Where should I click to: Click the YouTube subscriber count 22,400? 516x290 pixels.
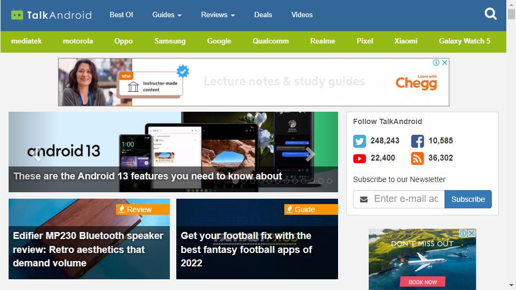(x=383, y=158)
